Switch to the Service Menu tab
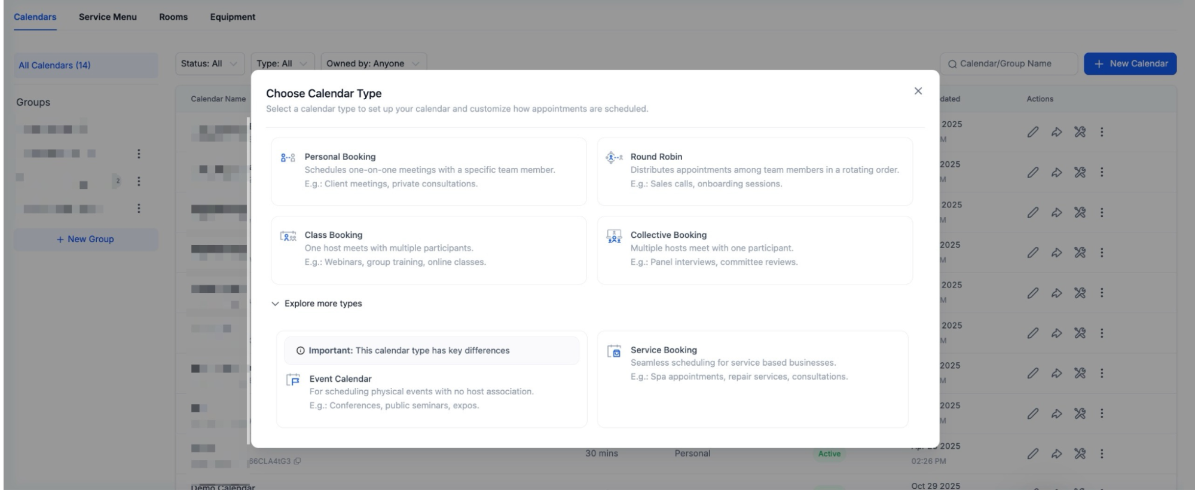Screen dimensions: 1195x490 (108, 17)
